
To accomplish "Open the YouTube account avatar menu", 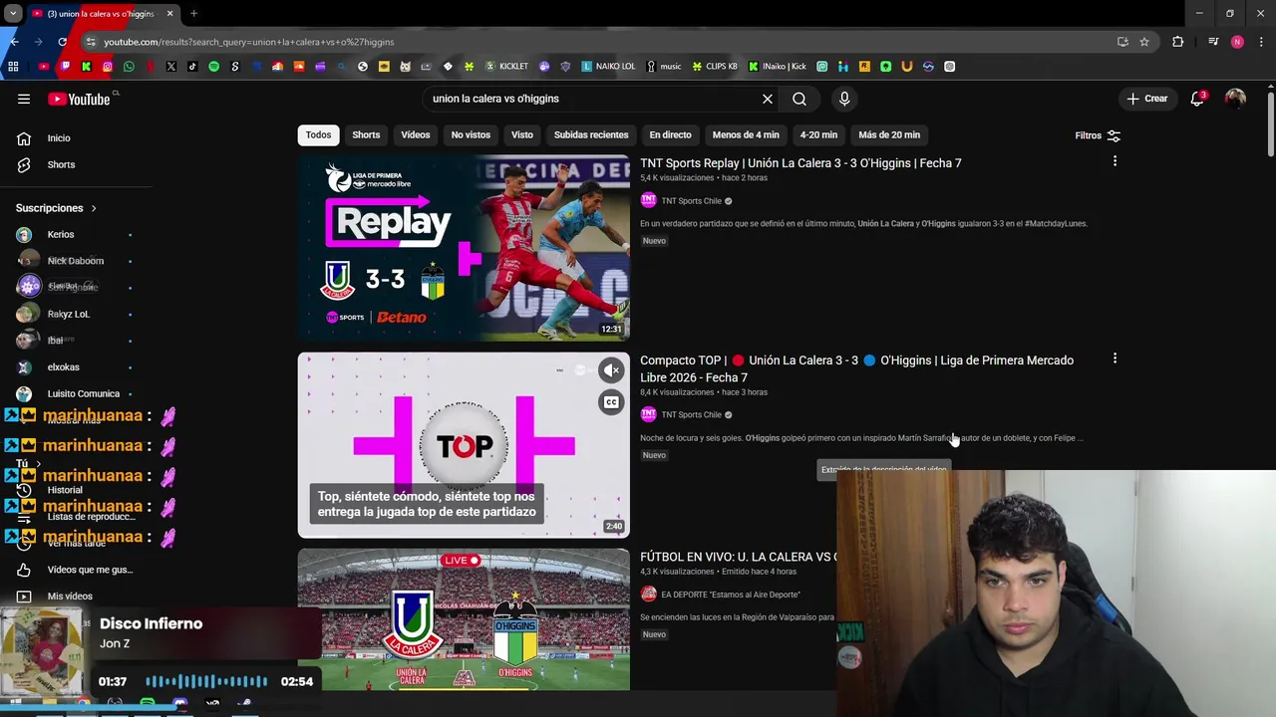I will 1235,99.
